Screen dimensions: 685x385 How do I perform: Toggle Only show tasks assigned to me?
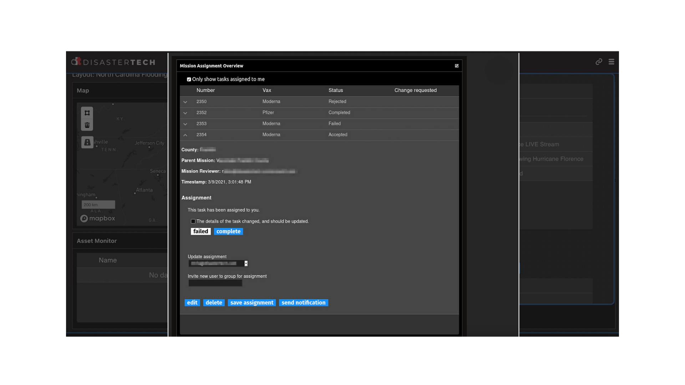coord(189,79)
